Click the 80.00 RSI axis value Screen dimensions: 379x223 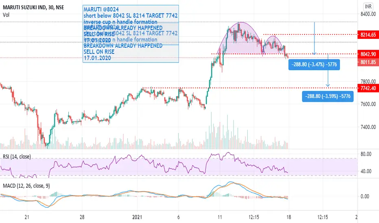click(366, 154)
